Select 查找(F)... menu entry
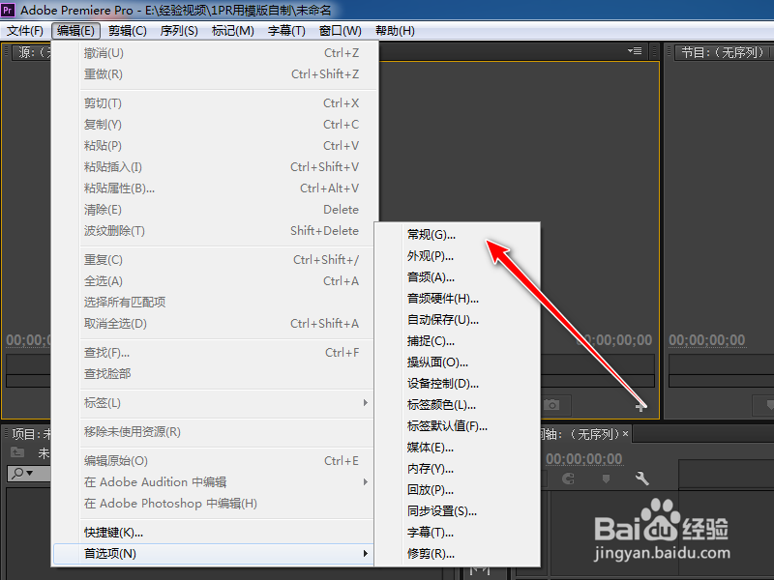The image size is (774, 580). click(x=213, y=353)
